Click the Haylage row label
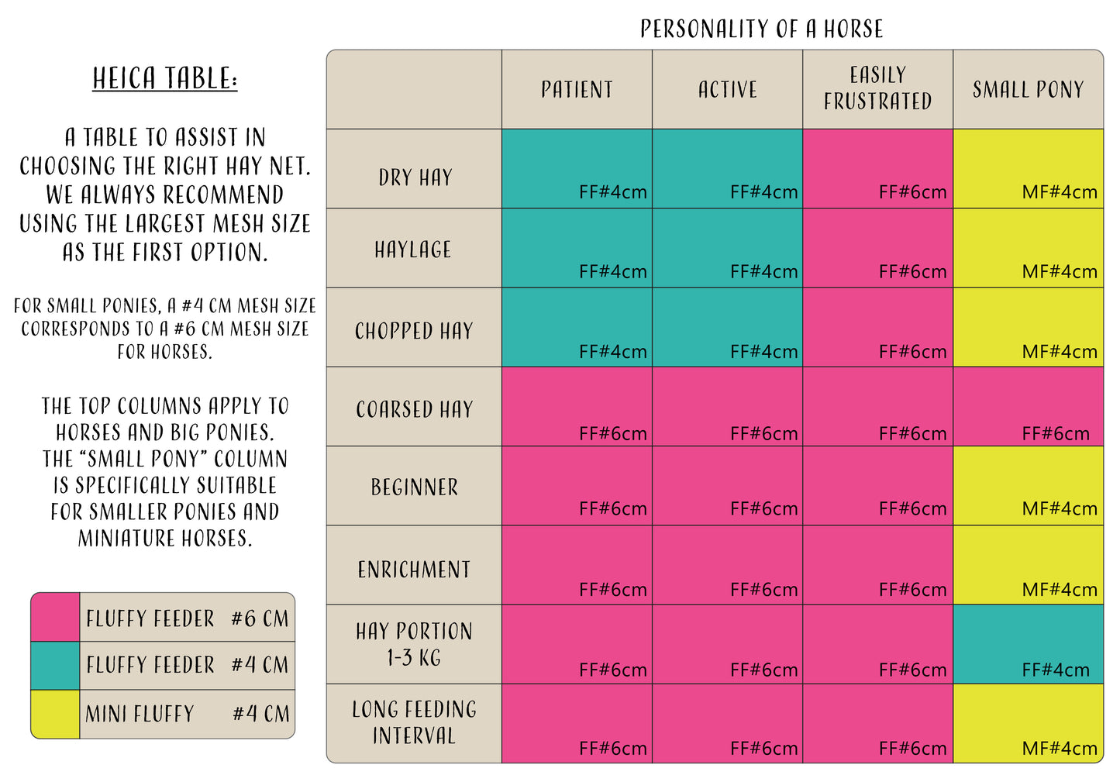 [413, 250]
